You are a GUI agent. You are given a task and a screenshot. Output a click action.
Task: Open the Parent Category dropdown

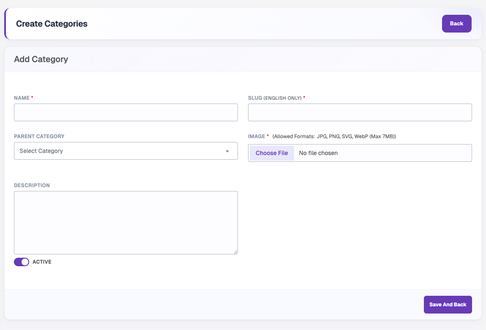tap(126, 151)
